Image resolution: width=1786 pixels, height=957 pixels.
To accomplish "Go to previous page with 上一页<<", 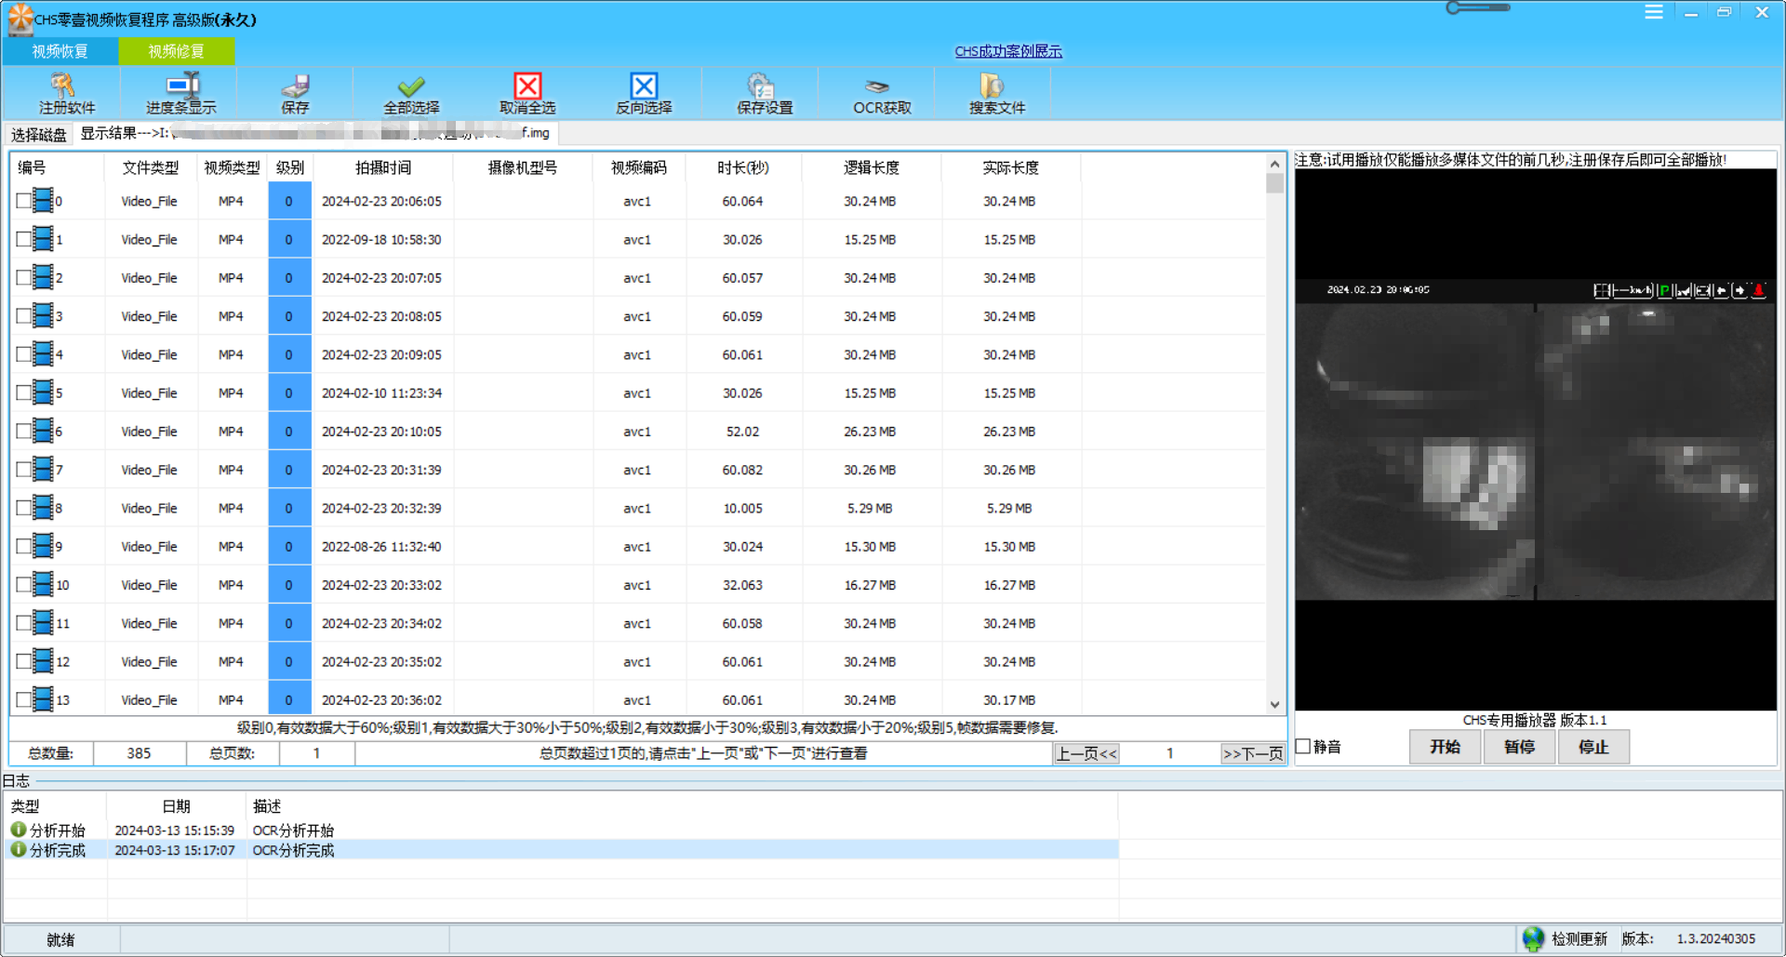I will click(x=1086, y=753).
